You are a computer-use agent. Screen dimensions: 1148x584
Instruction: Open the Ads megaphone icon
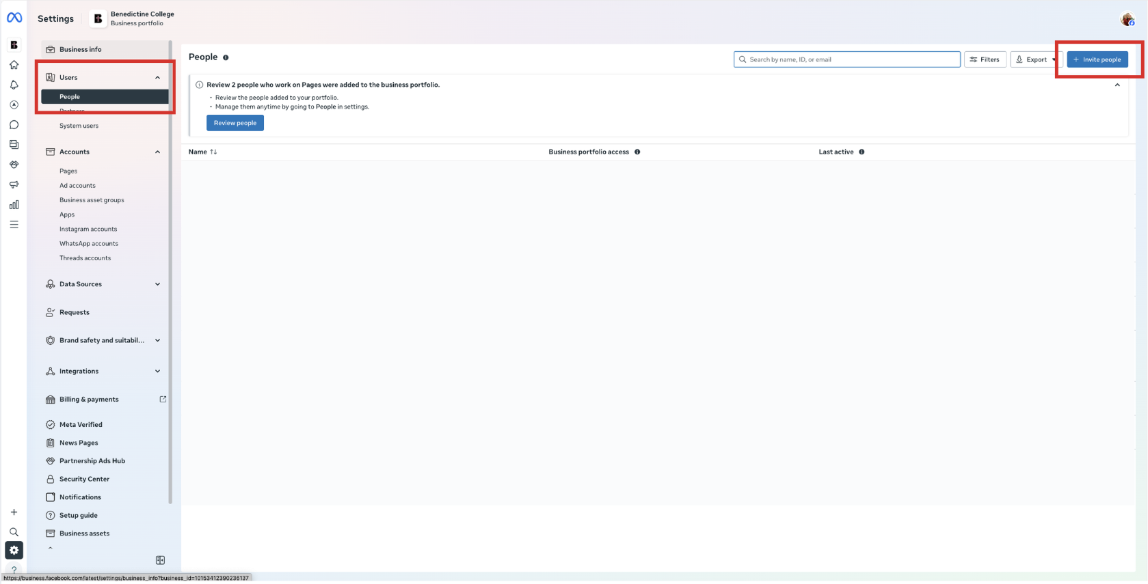14,184
